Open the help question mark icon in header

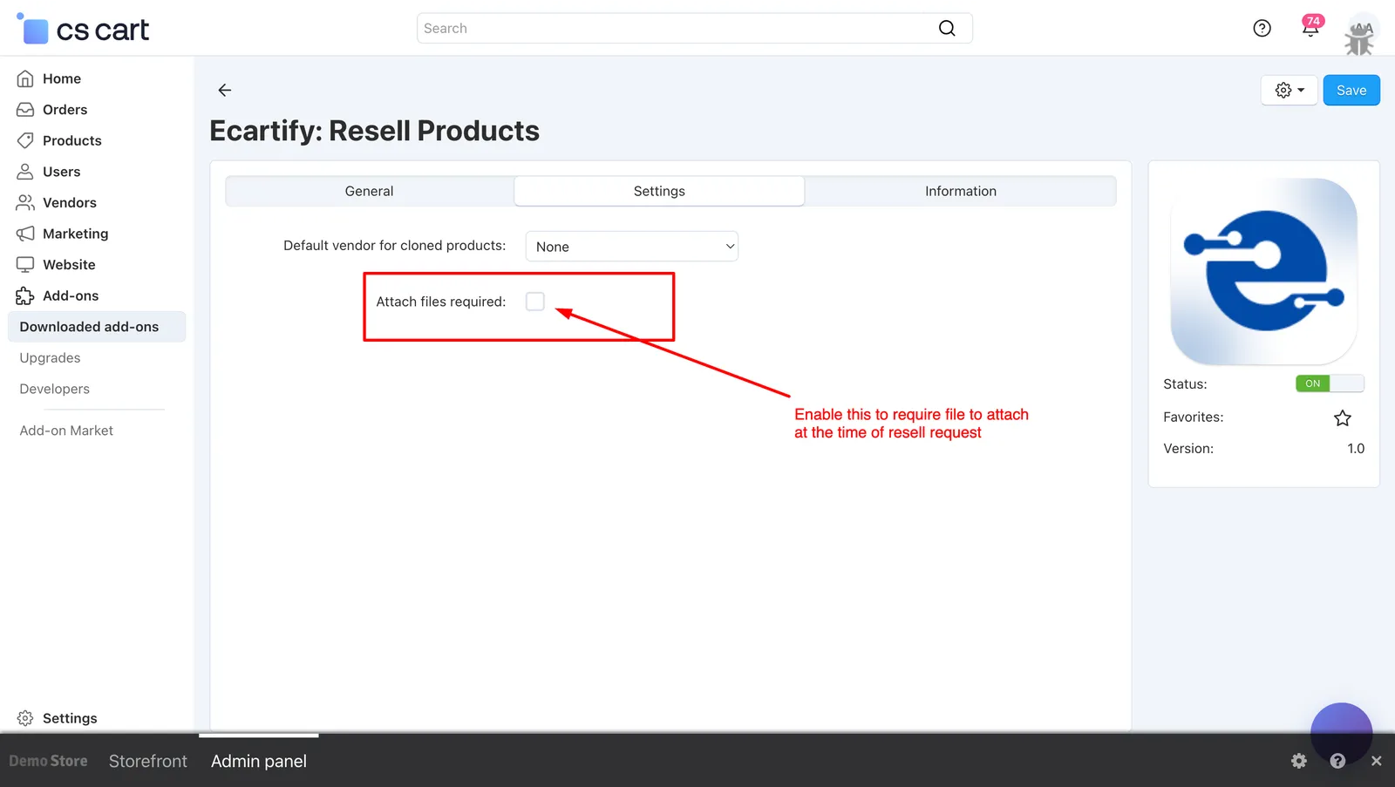[x=1262, y=28]
